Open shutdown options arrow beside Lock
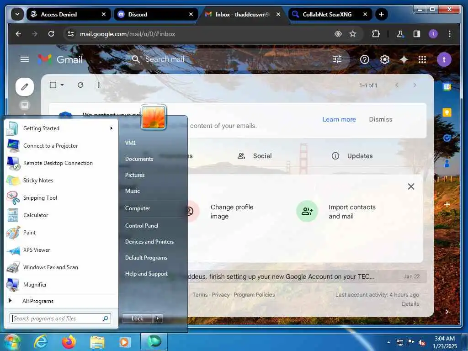 tap(158, 319)
